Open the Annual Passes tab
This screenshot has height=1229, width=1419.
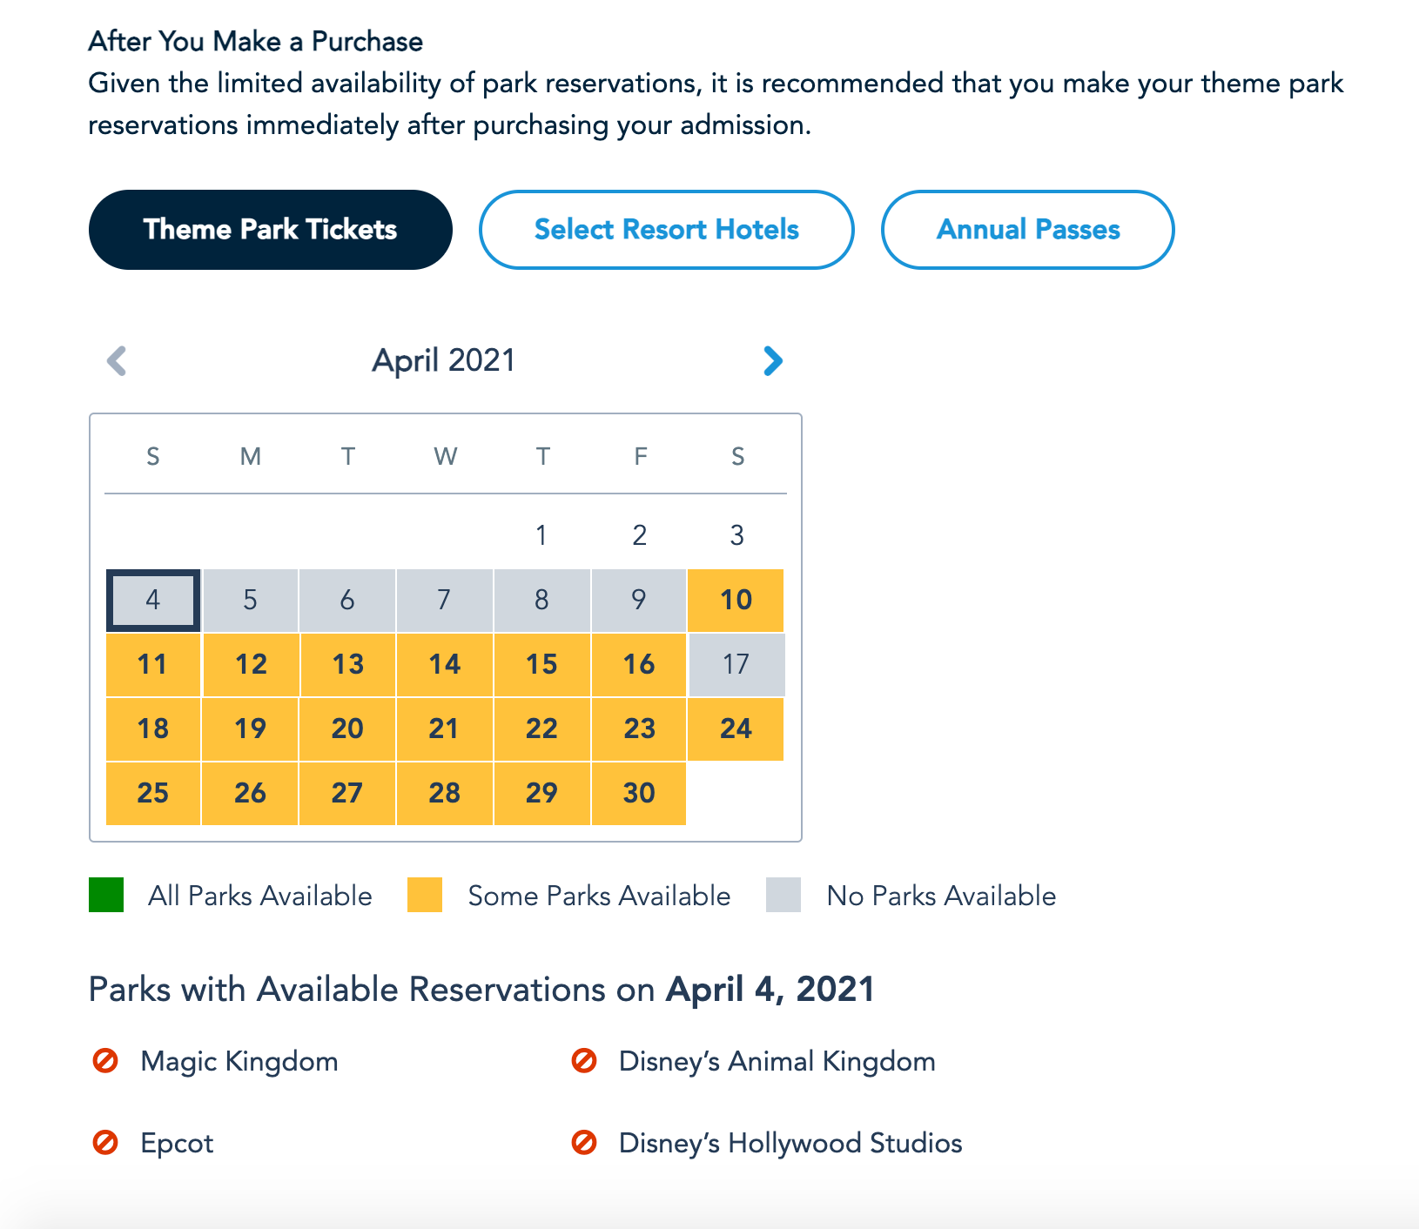click(x=1027, y=230)
